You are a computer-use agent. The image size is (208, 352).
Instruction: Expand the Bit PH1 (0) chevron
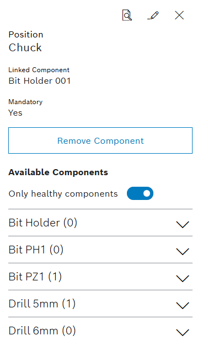[x=183, y=251]
